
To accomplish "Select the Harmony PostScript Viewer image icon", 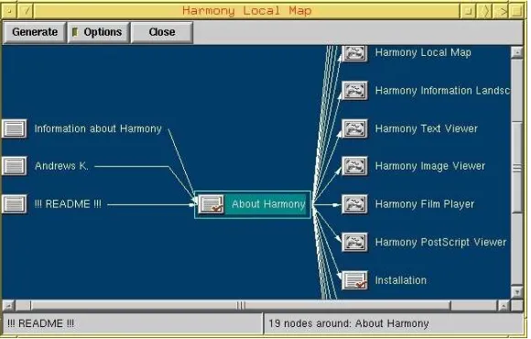I will click(354, 242).
